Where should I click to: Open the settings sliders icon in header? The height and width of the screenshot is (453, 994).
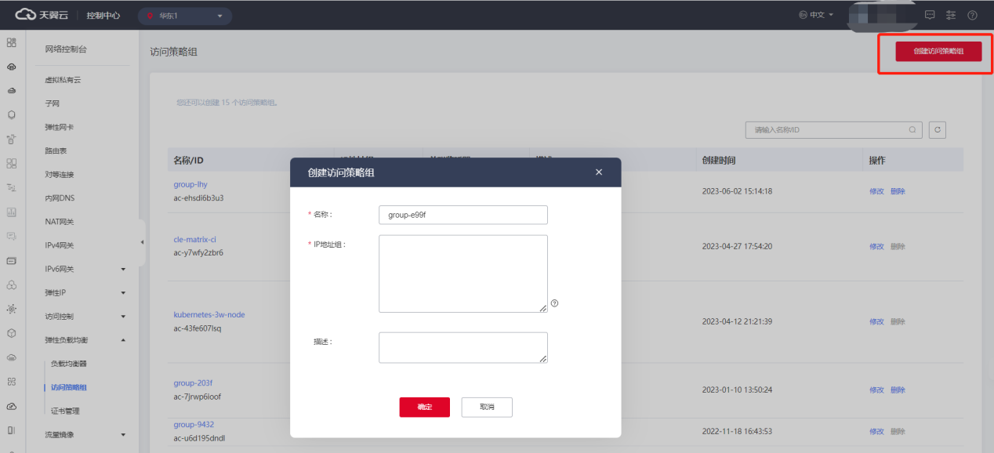point(951,15)
